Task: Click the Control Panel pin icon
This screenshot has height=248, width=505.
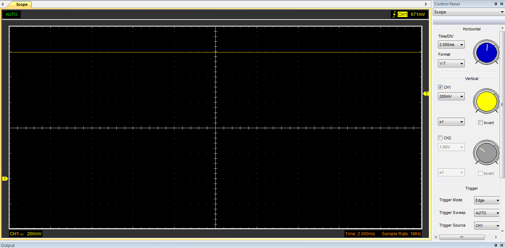Action: pyautogui.click(x=496, y=4)
